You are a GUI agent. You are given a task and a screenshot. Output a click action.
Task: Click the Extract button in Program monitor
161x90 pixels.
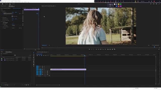point(110,49)
